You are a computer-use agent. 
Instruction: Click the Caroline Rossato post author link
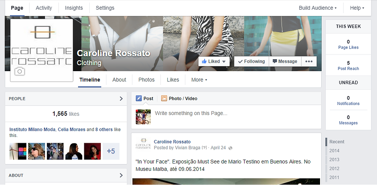[172, 142]
